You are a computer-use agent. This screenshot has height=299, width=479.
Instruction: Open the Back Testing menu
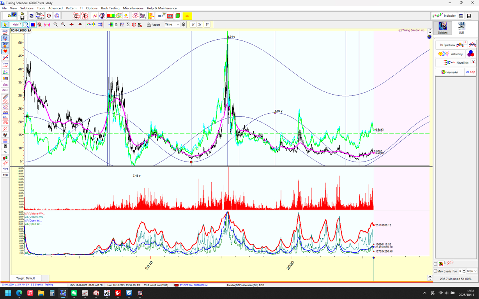[110, 8]
